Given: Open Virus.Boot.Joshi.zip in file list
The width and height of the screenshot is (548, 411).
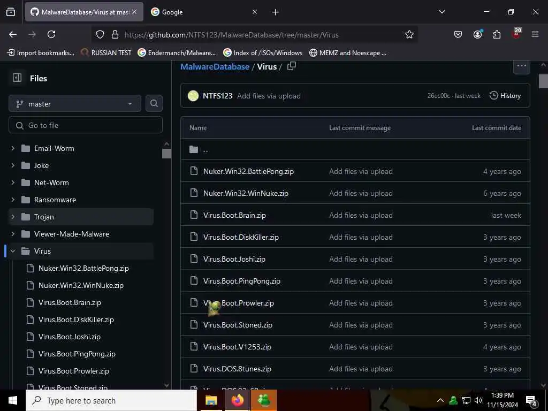Looking at the screenshot, I should point(234,259).
